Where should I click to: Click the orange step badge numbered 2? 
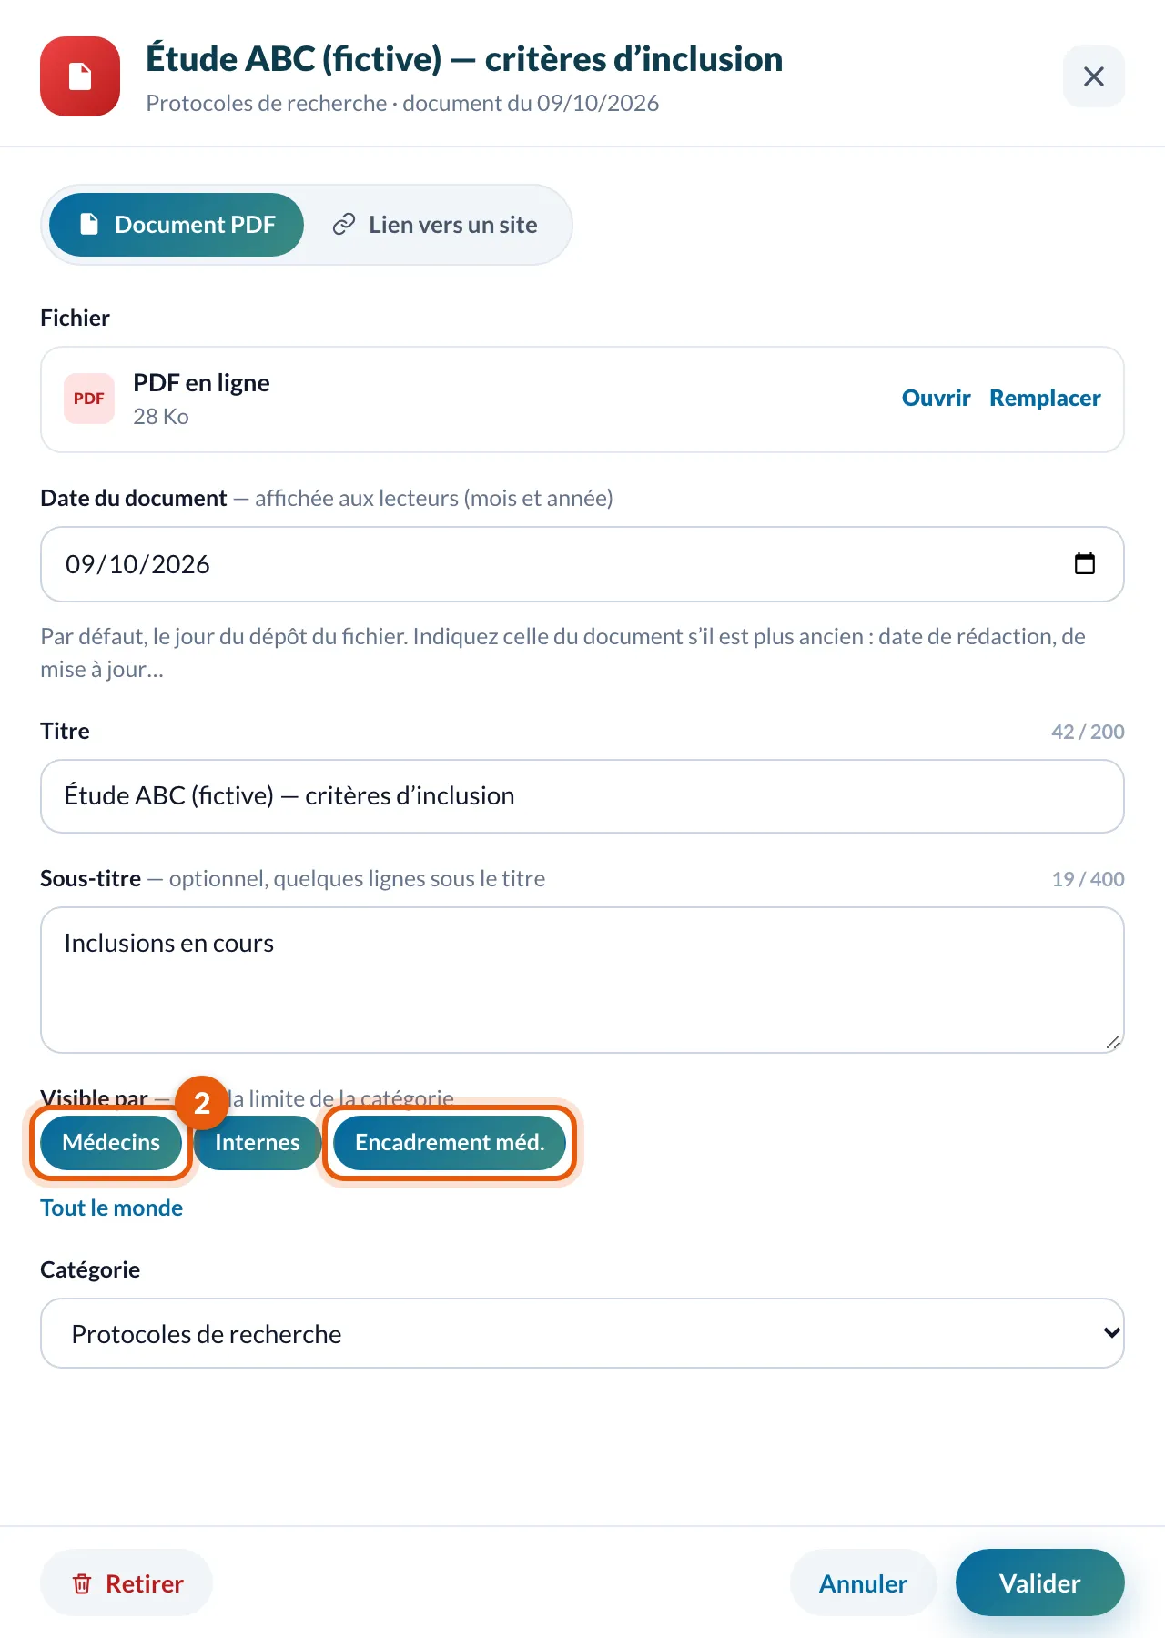pos(202,1103)
